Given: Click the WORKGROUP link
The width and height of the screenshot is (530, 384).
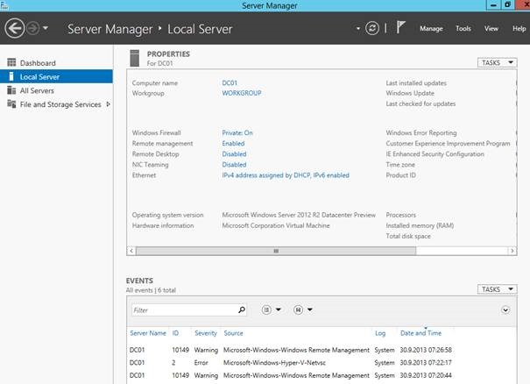Looking at the screenshot, I should 242,93.
